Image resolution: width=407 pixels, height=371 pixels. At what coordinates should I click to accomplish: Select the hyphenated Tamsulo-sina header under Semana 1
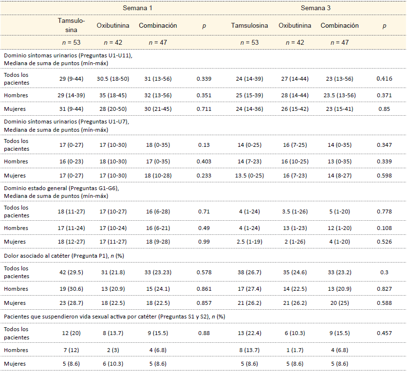click(x=72, y=25)
